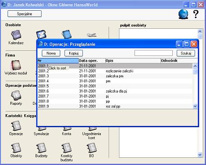Open the Uzgodnienia kont register
Image resolution: width=206 pixels, height=165 pixels.
91,136
